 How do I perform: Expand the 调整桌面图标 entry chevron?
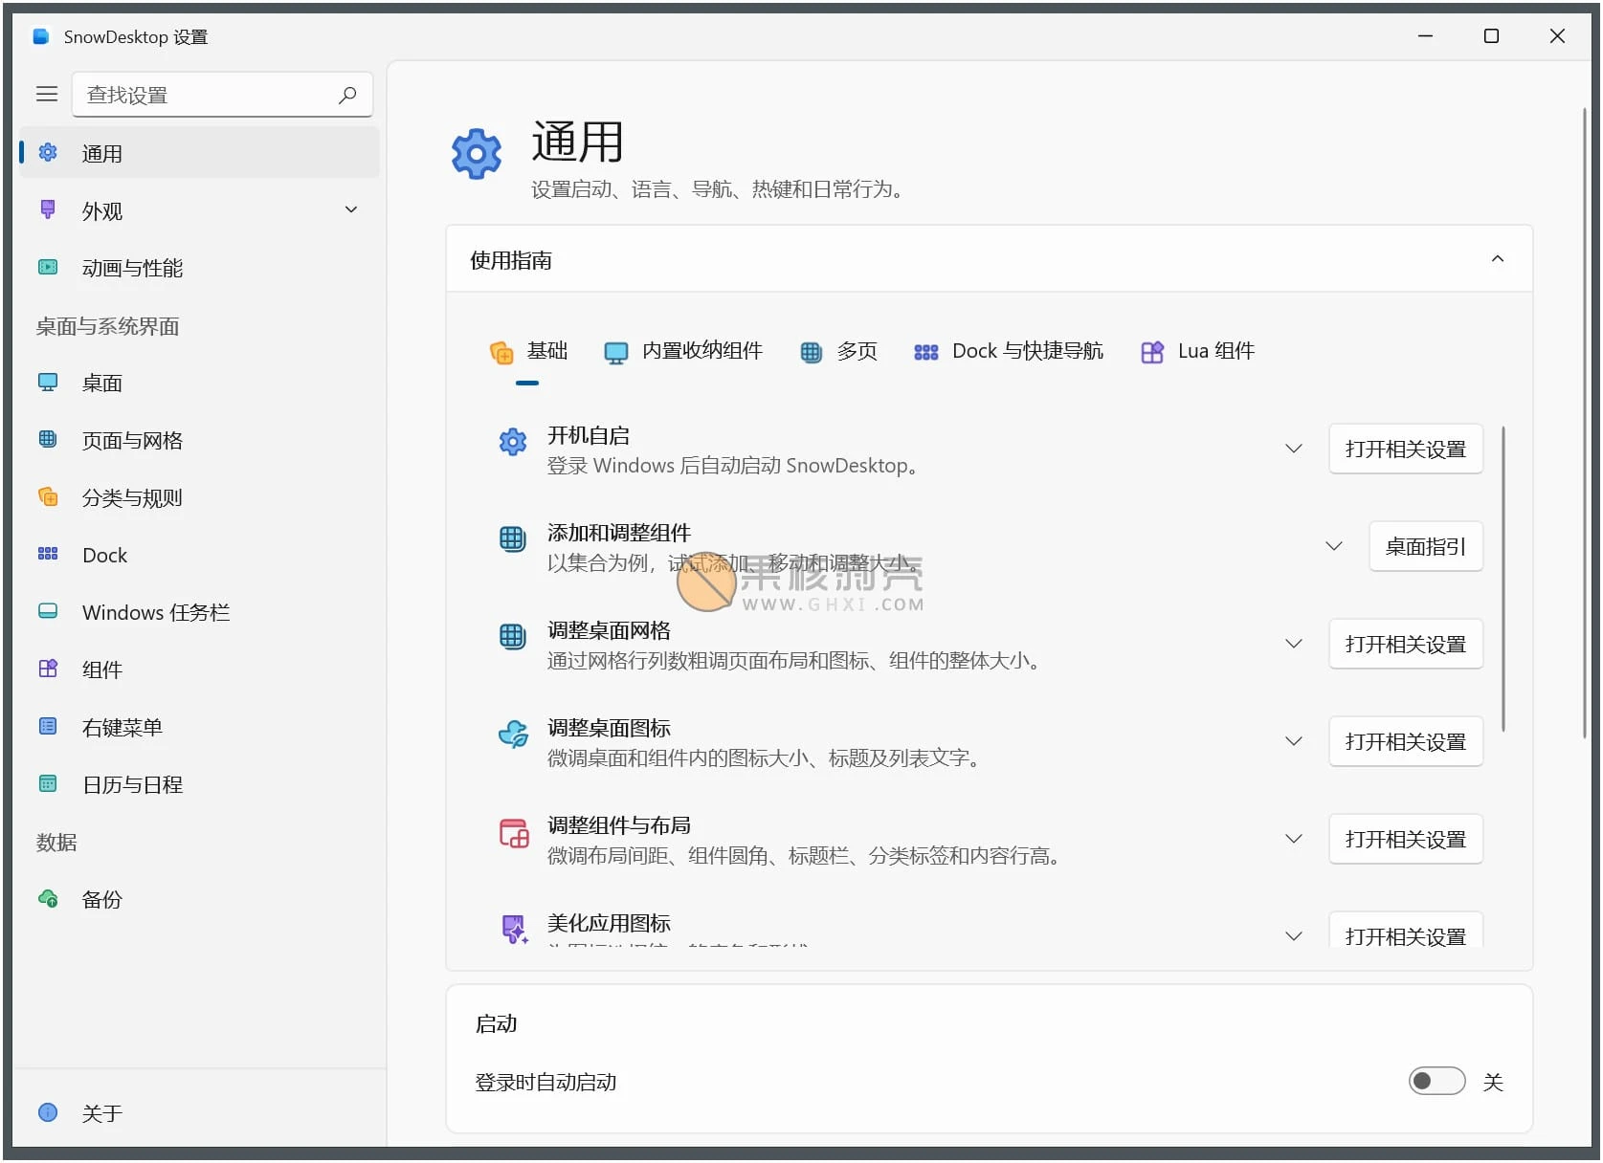(x=1293, y=741)
